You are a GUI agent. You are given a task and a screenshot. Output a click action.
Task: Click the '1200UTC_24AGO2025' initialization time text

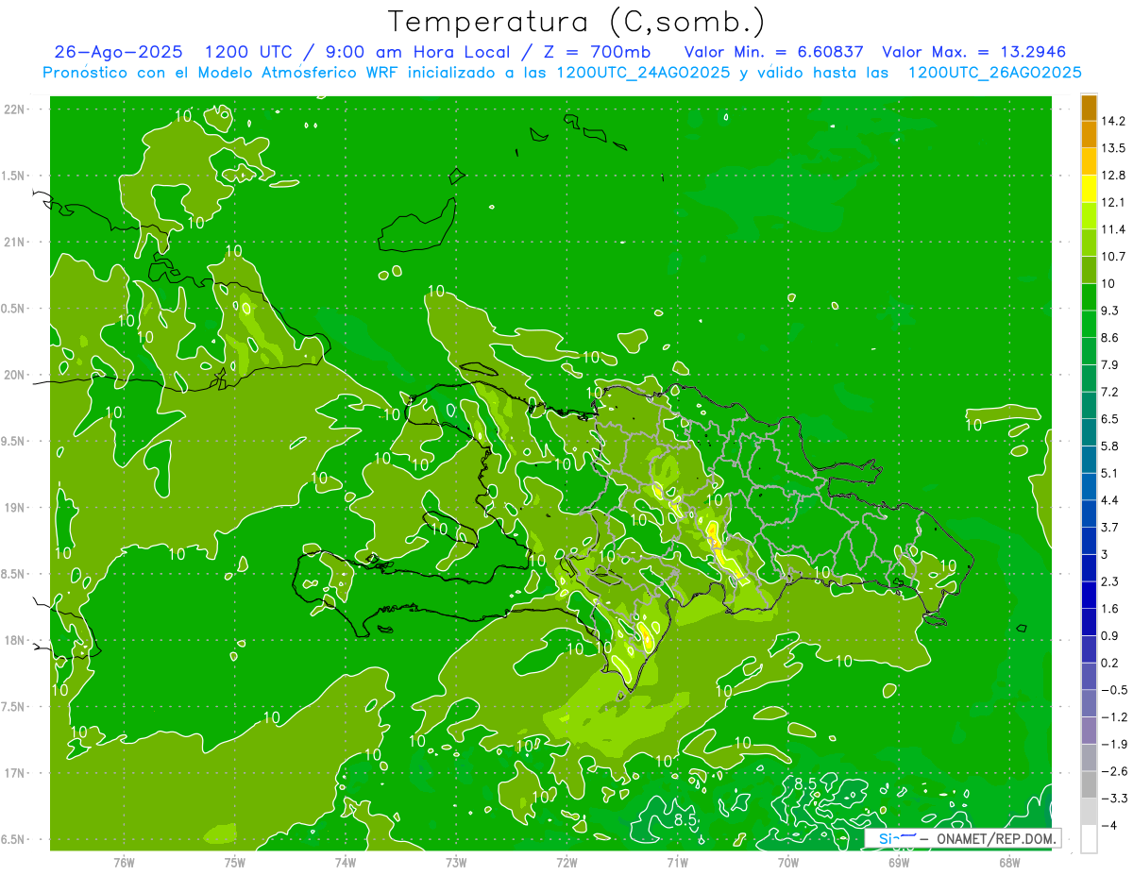(x=643, y=73)
